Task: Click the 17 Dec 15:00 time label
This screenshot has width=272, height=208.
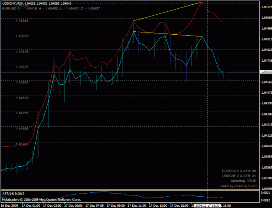Action: 179,205
